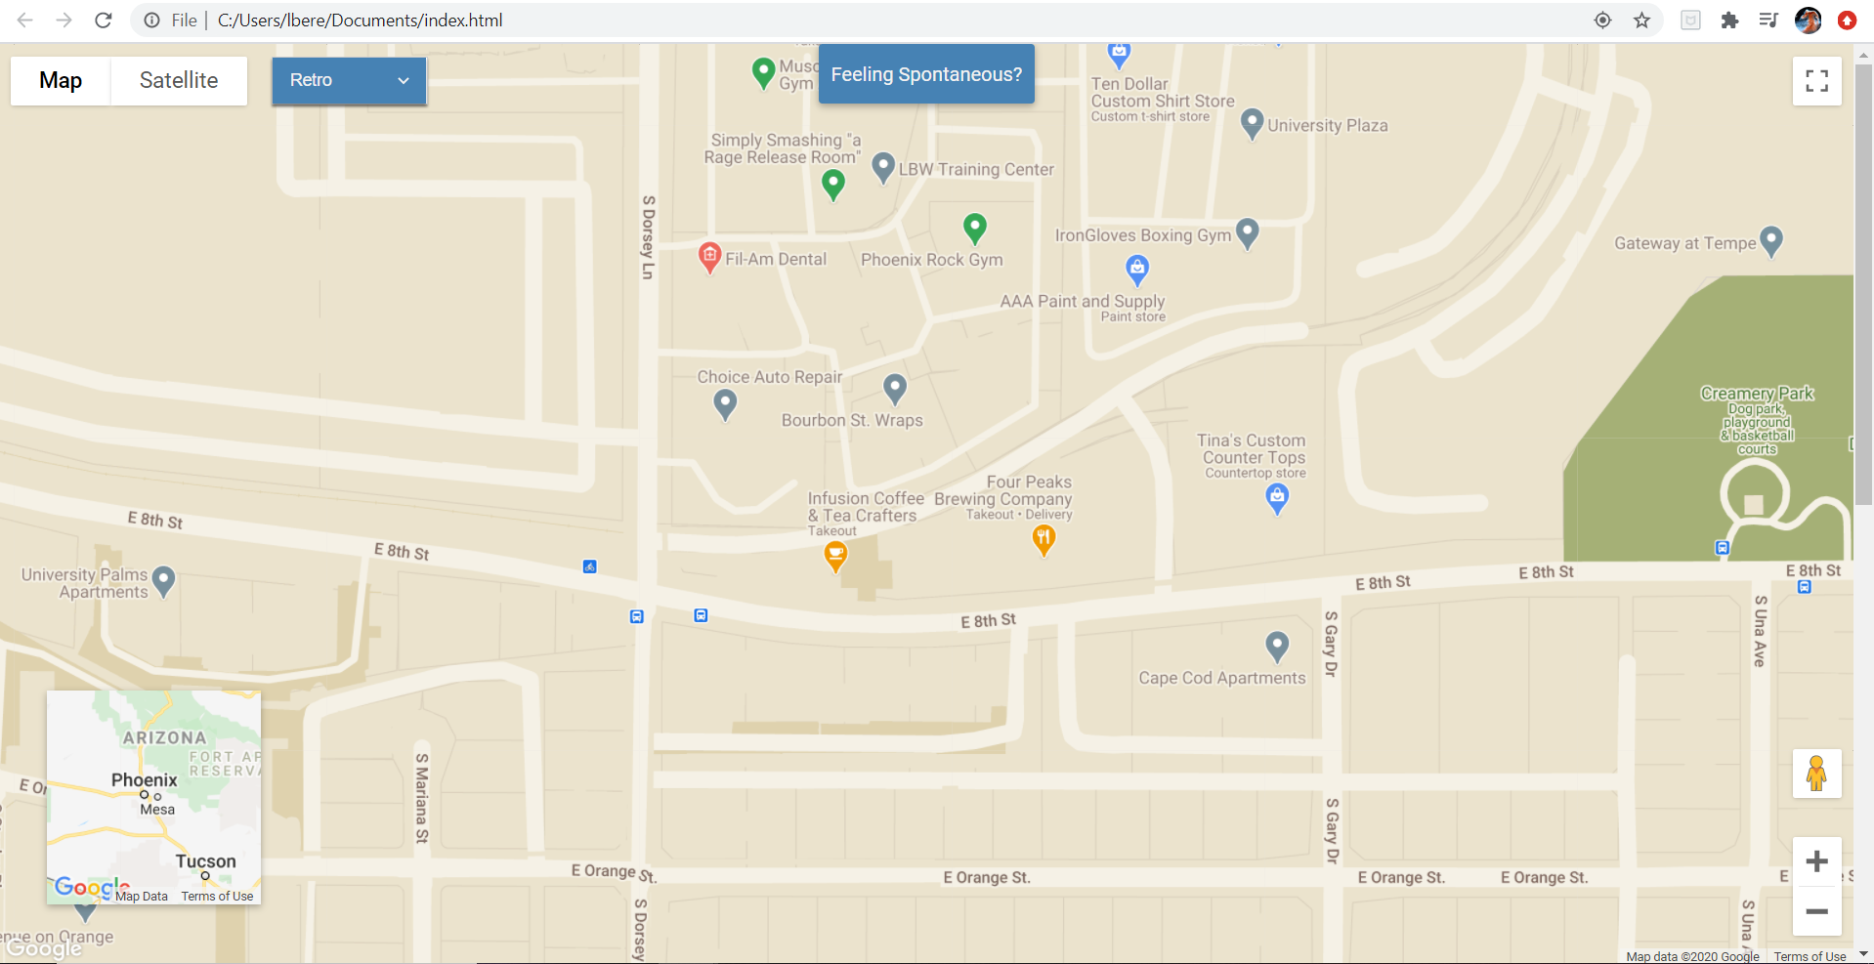
Task: Click Map Data link in inset map
Action: coord(142,897)
